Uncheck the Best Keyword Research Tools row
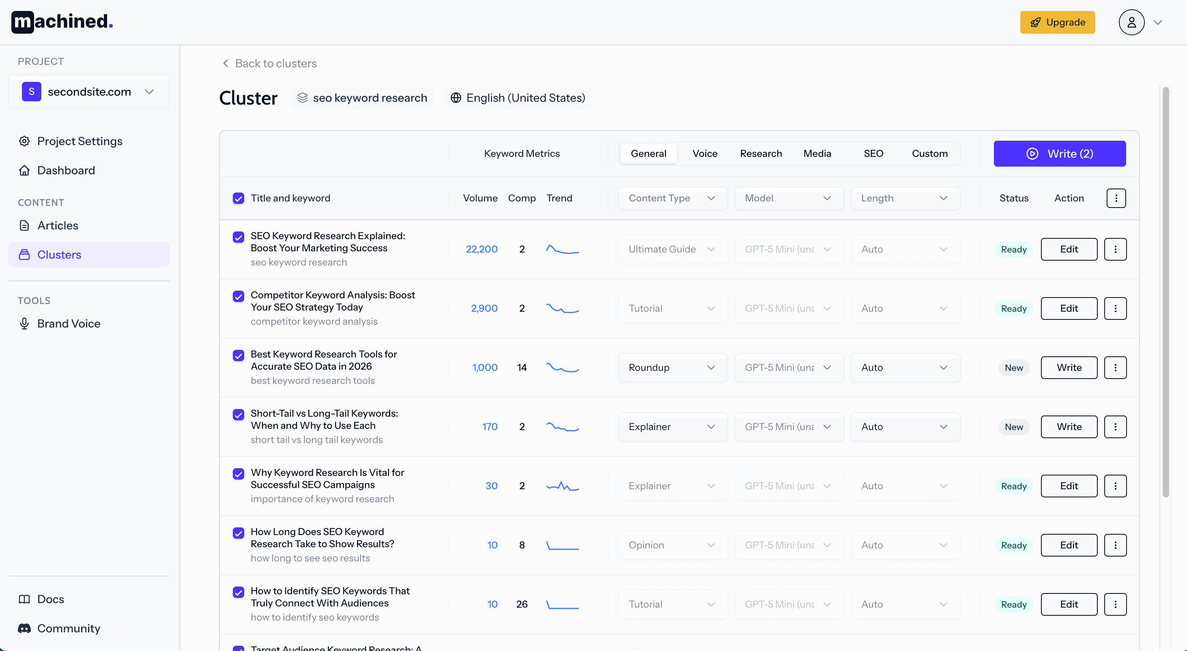1187x651 pixels. (x=238, y=355)
